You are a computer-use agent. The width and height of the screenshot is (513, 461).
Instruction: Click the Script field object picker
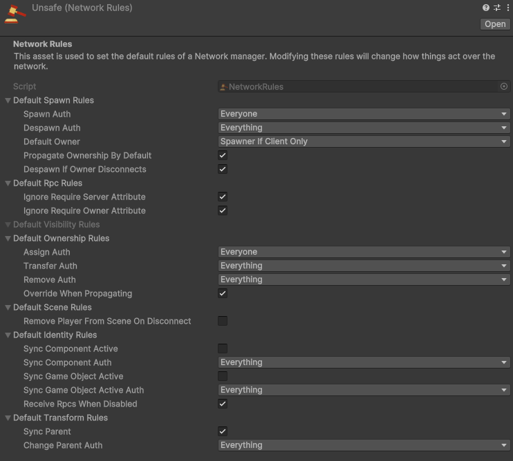tap(503, 86)
